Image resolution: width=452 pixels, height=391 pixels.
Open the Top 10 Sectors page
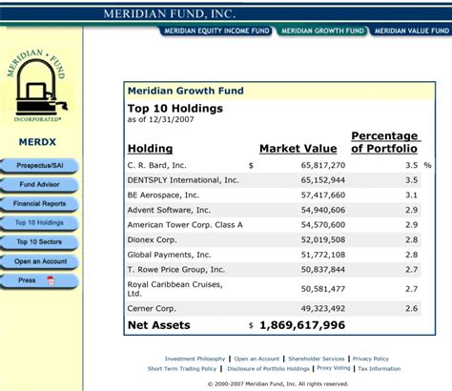pyautogui.click(x=39, y=242)
